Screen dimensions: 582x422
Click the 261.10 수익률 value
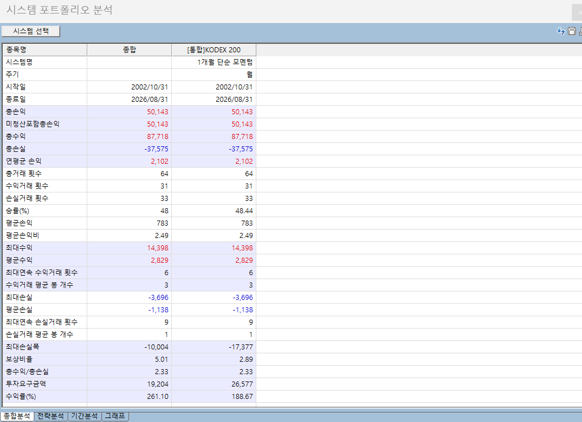pos(158,397)
